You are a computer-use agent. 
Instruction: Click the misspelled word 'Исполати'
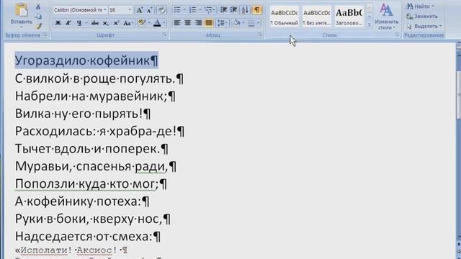pos(44,250)
